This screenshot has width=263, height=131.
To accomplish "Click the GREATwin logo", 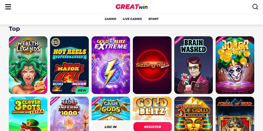I will tap(131, 6).
